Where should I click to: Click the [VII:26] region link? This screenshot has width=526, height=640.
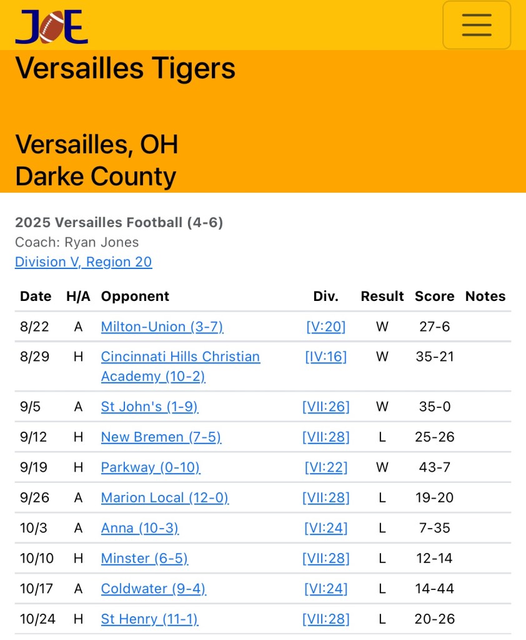325,407
